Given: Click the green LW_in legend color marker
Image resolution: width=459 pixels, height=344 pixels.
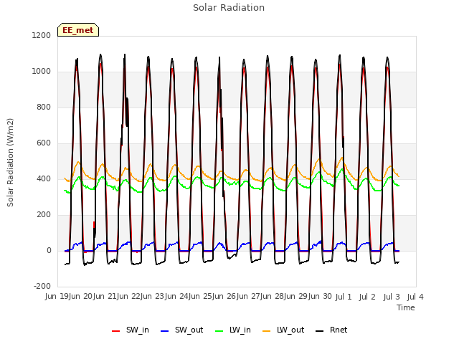Looking at the screenshot, I should 219,331.
